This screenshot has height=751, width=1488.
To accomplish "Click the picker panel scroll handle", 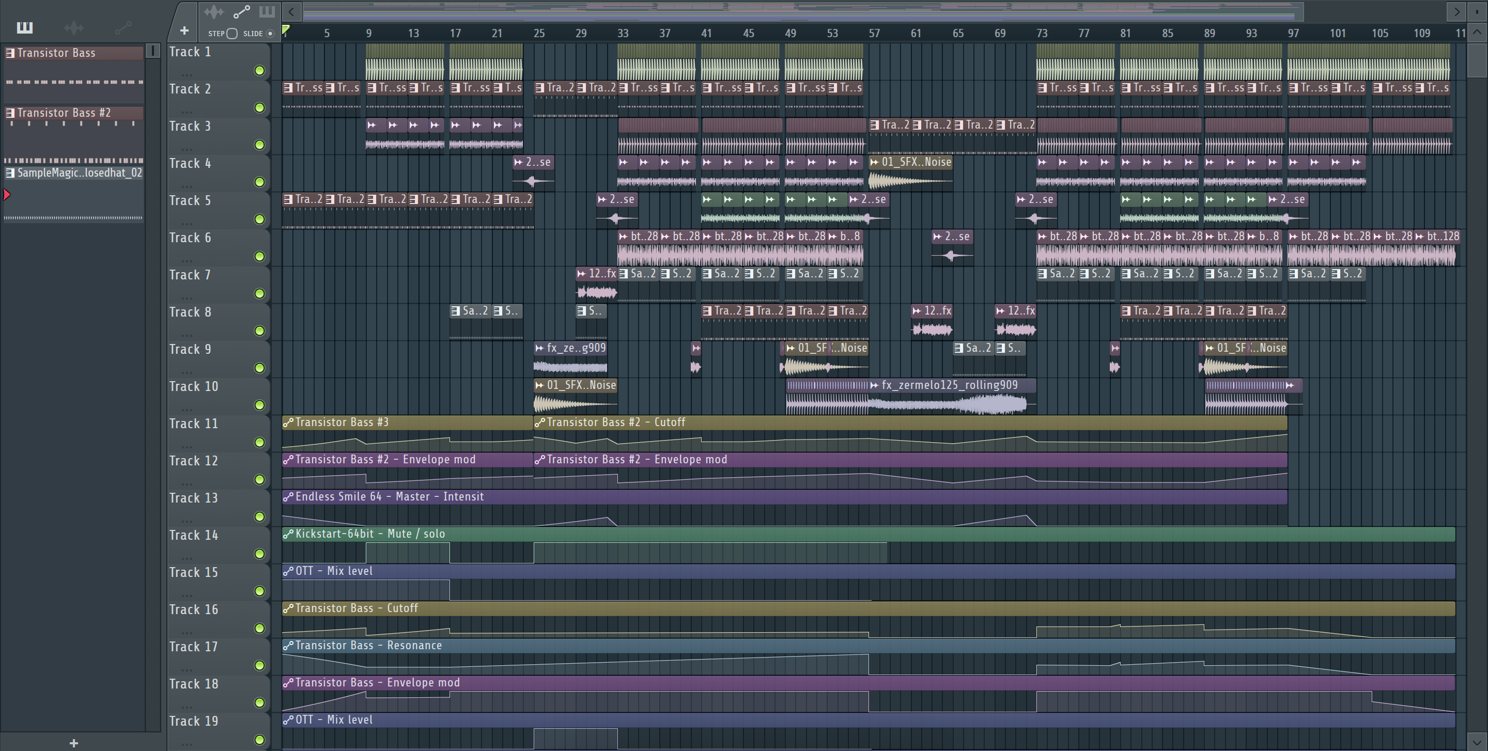I will (x=153, y=51).
